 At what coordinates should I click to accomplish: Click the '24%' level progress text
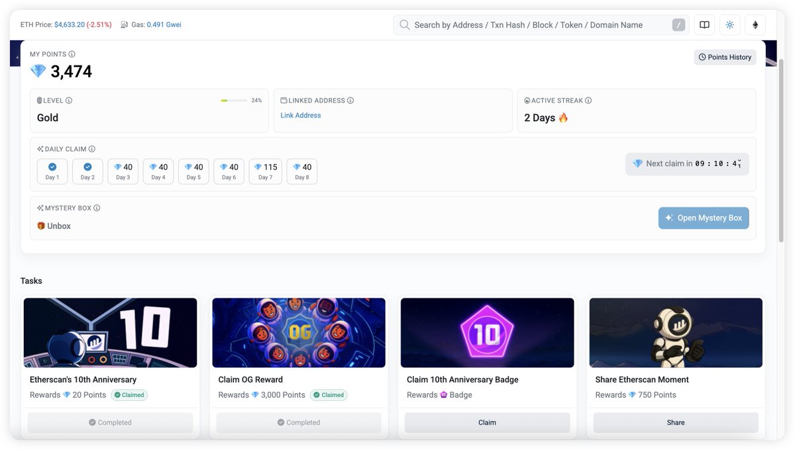(256, 101)
